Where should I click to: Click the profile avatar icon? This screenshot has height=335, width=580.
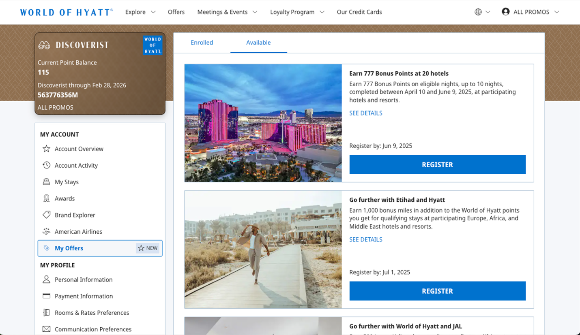point(505,12)
